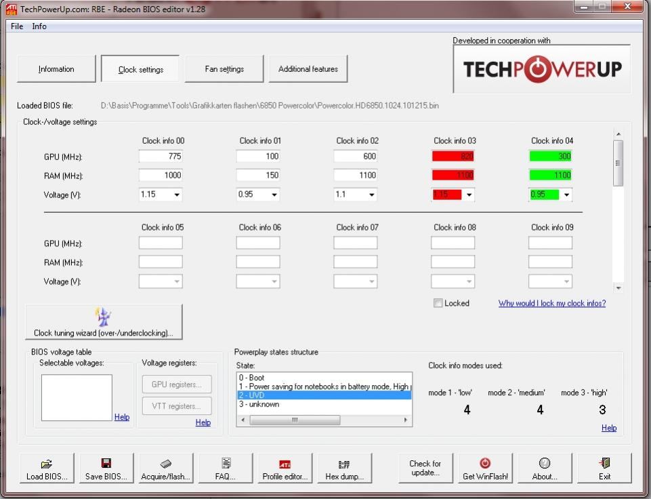Open the FAQ document icon button
This screenshot has width=651, height=499.
pos(226,468)
